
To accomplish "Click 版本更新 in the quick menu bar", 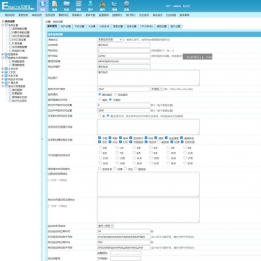I will click(185, 15).
